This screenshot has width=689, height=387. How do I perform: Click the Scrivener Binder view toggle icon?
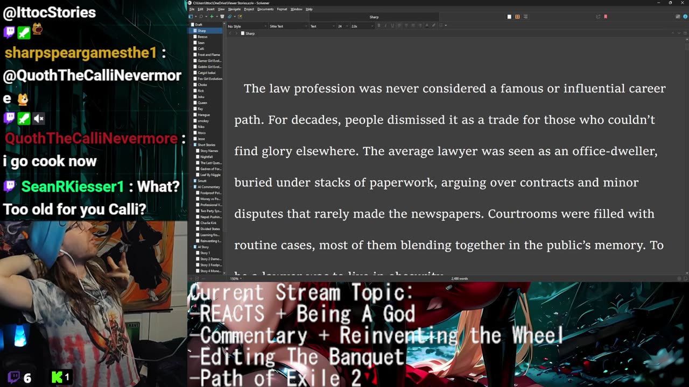191,16
